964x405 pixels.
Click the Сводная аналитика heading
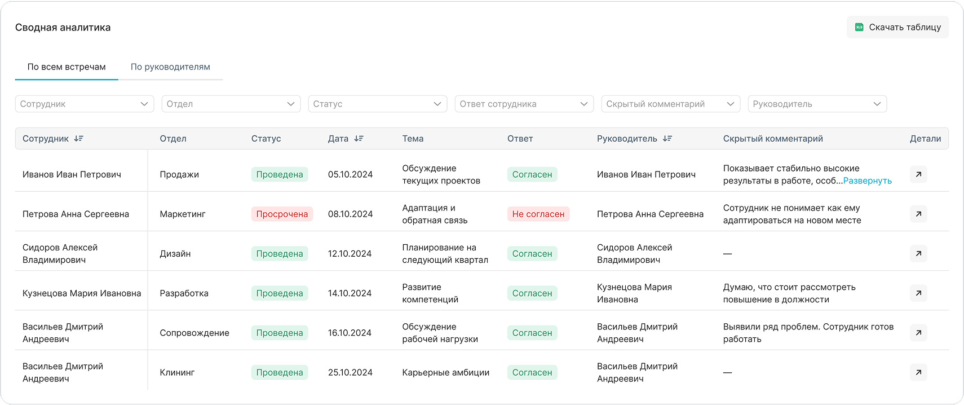[63, 27]
